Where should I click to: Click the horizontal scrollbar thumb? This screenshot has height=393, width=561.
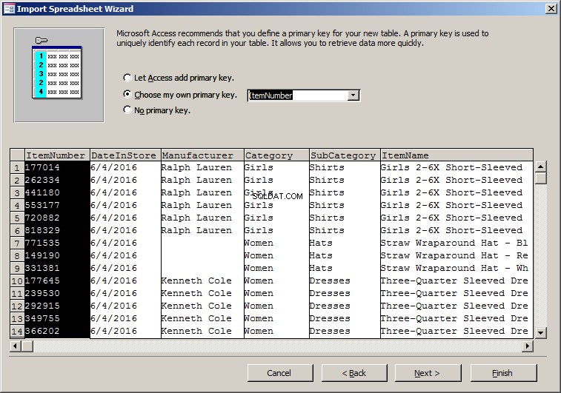click(27, 346)
